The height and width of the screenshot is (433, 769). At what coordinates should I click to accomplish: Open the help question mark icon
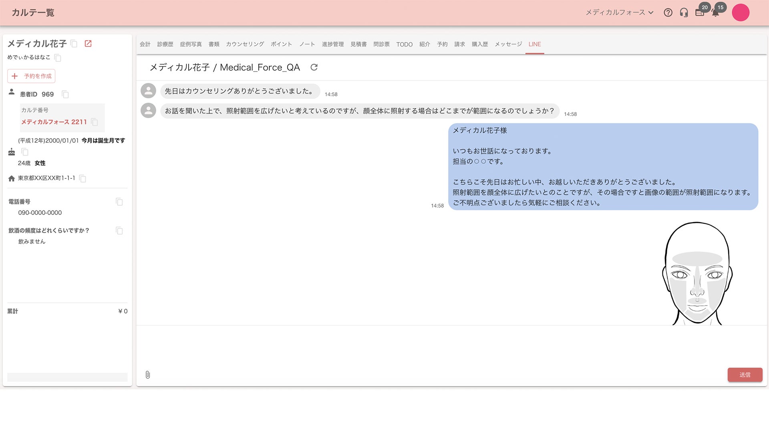tap(668, 12)
